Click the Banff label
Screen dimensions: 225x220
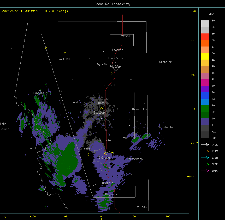(x=33, y=148)
